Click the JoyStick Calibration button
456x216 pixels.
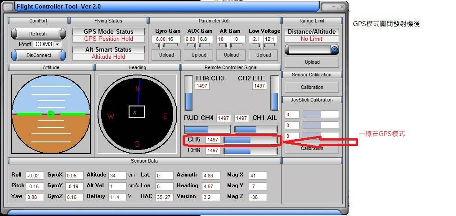312,148
